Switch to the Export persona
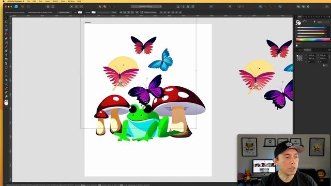 [28, 7]
